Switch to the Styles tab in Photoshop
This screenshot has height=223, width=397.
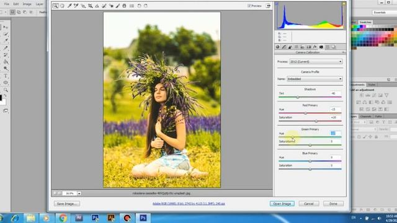[x=372, y=85]
